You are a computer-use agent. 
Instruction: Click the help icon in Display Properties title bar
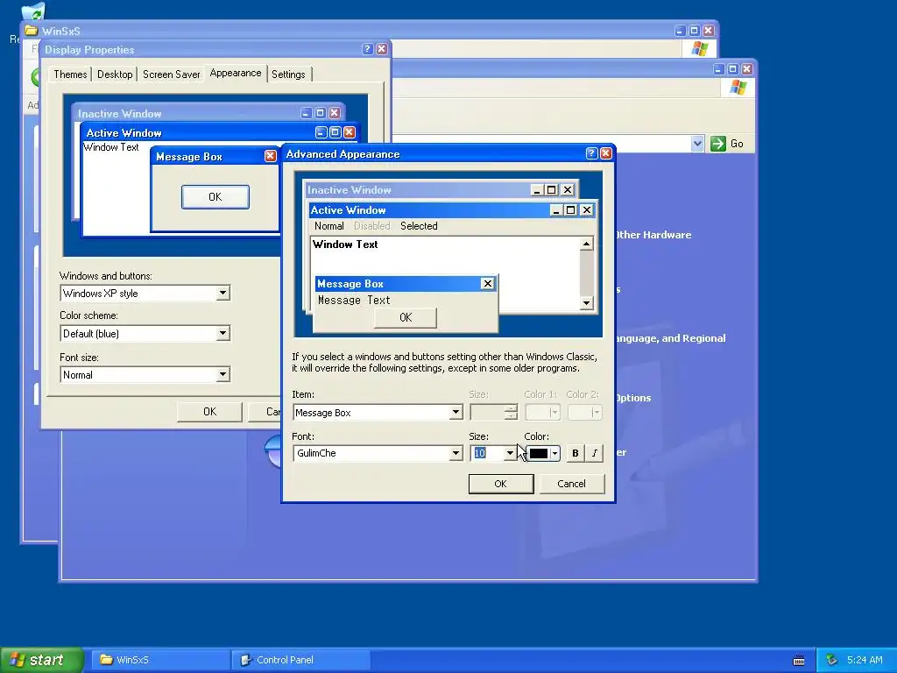(368, 49)
